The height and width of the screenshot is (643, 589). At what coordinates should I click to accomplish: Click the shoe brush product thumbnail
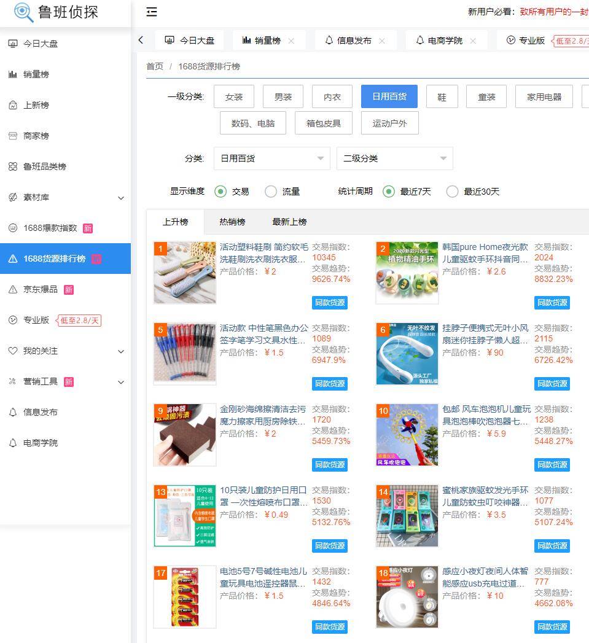(x=185, y=272)
